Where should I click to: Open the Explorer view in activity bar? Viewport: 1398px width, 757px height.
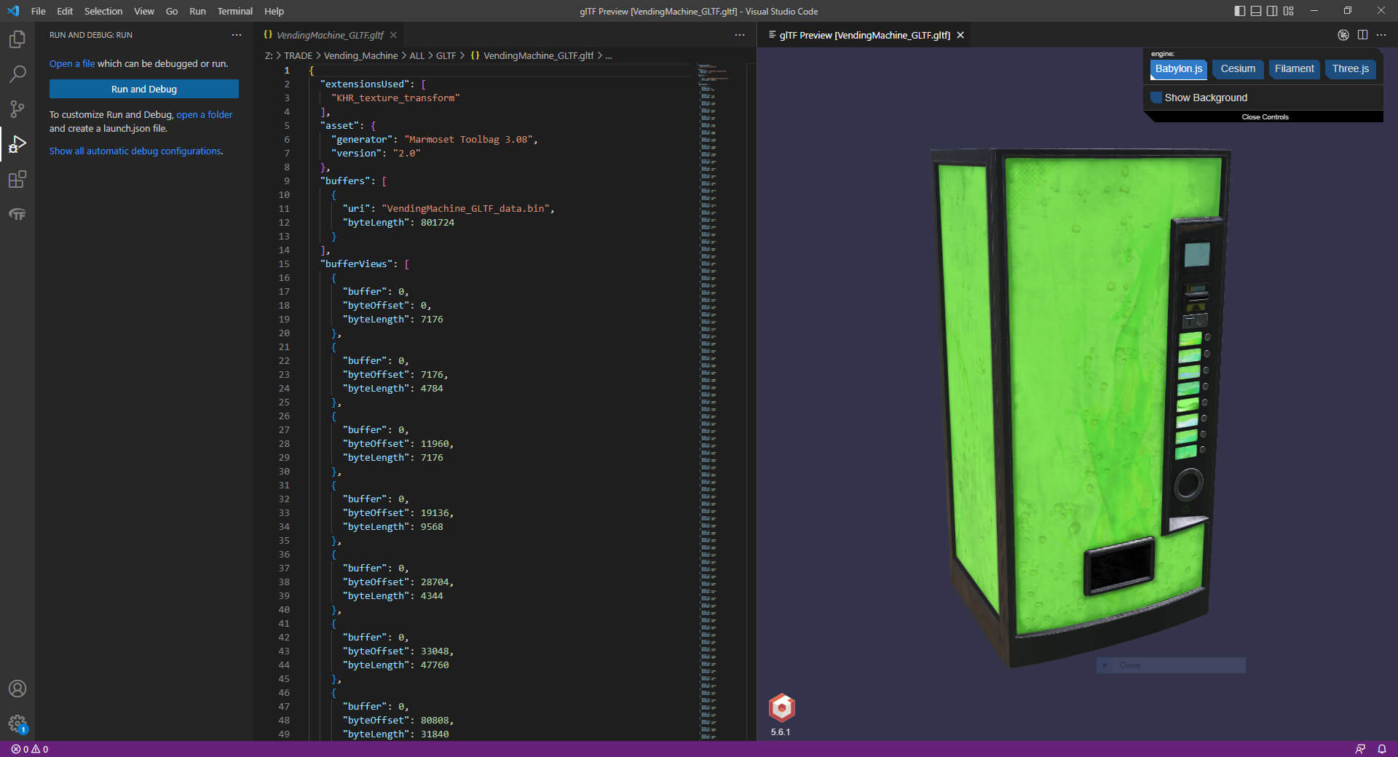click(17, 39)
